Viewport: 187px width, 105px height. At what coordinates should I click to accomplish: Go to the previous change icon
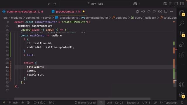143,11
